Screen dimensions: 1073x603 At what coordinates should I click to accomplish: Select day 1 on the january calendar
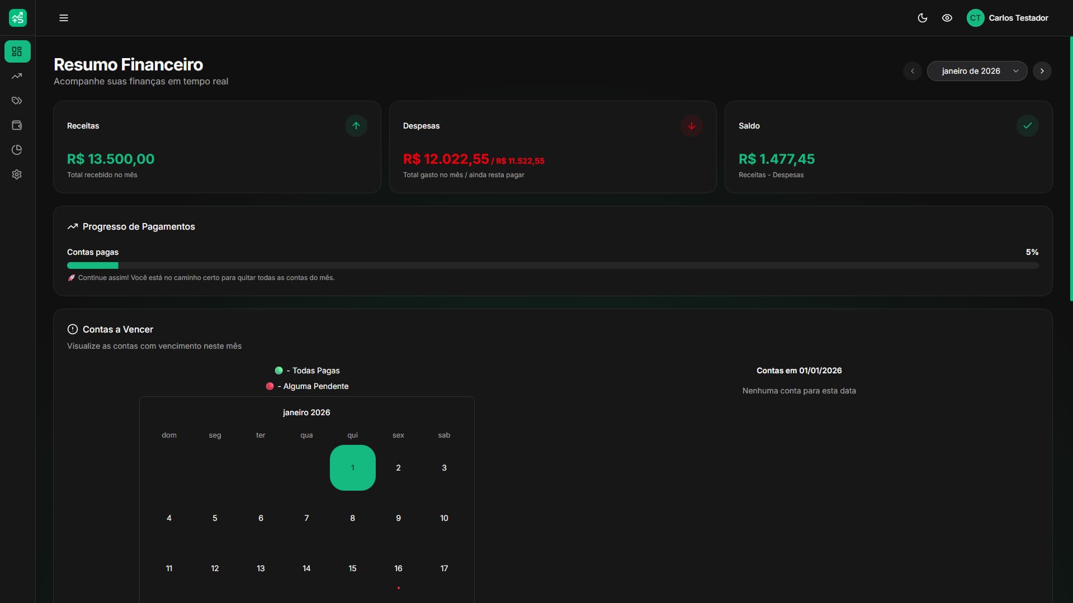352,468
